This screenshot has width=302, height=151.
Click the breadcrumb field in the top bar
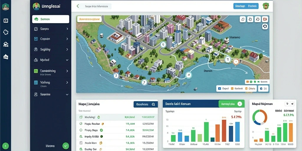coord(96,6)
